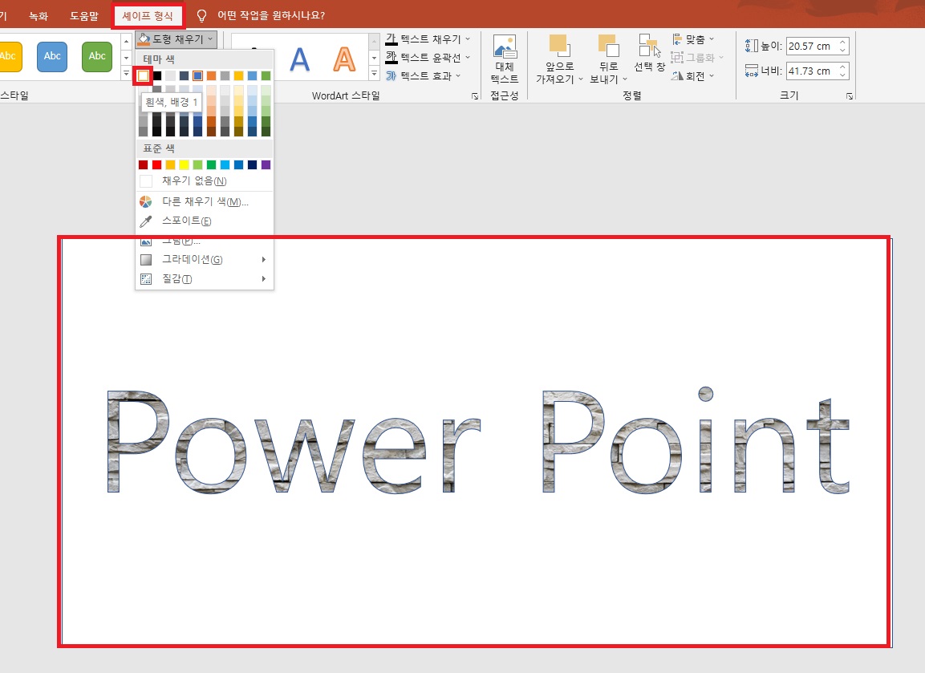Switch to the 셰이프 형식 tab
The width and height of the screenshot is (925, 673).
148,15
